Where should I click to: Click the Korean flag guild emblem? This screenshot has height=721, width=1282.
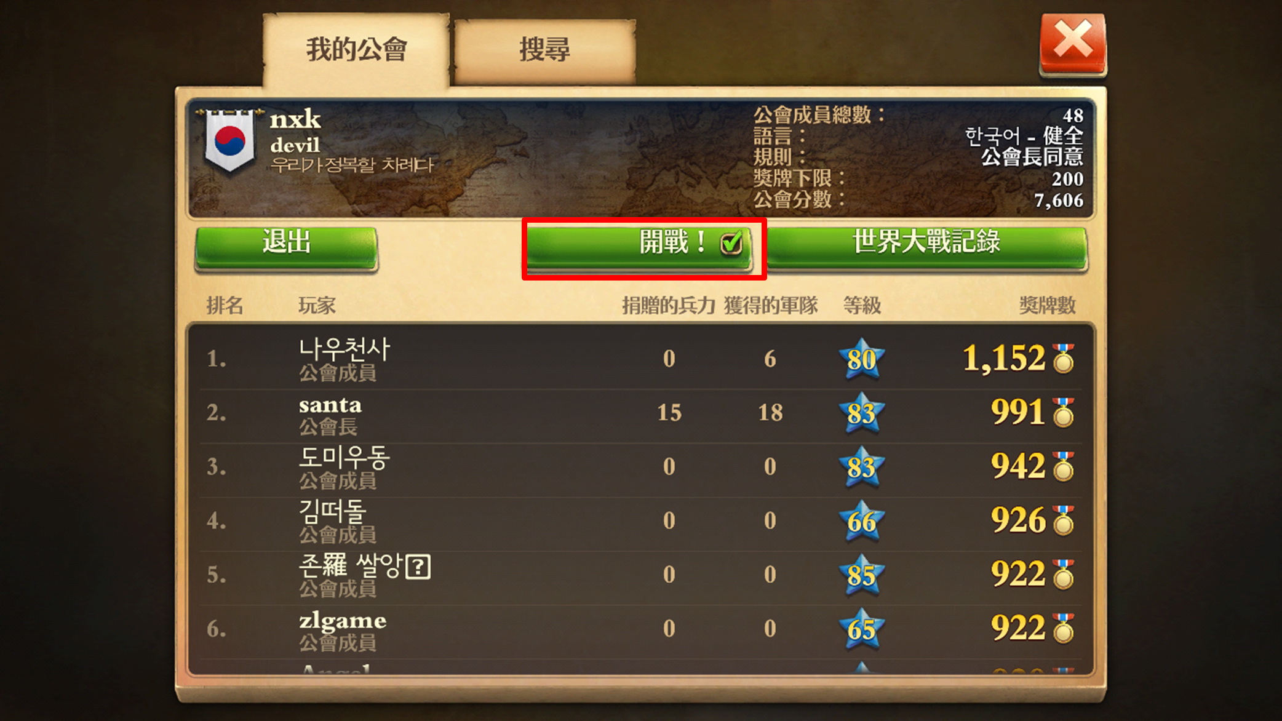pos(230,140)
